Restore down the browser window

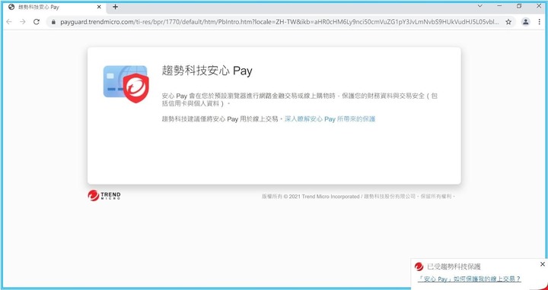tap(519, 6)
